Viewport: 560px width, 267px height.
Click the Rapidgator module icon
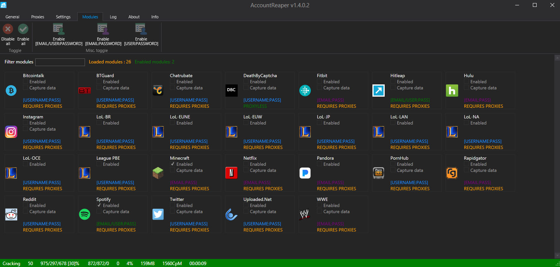pos(452,173)
